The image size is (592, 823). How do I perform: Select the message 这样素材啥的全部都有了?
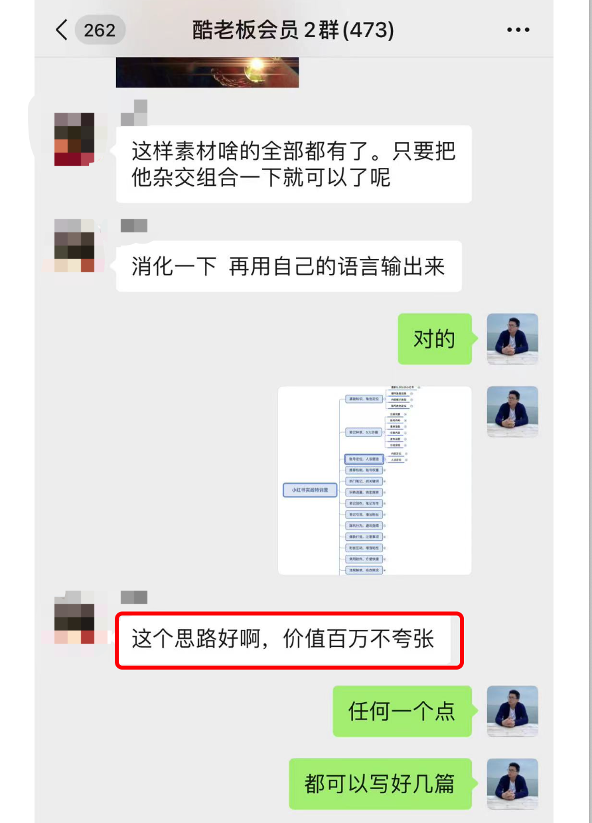pyautogui.click(x=294, y=164)
